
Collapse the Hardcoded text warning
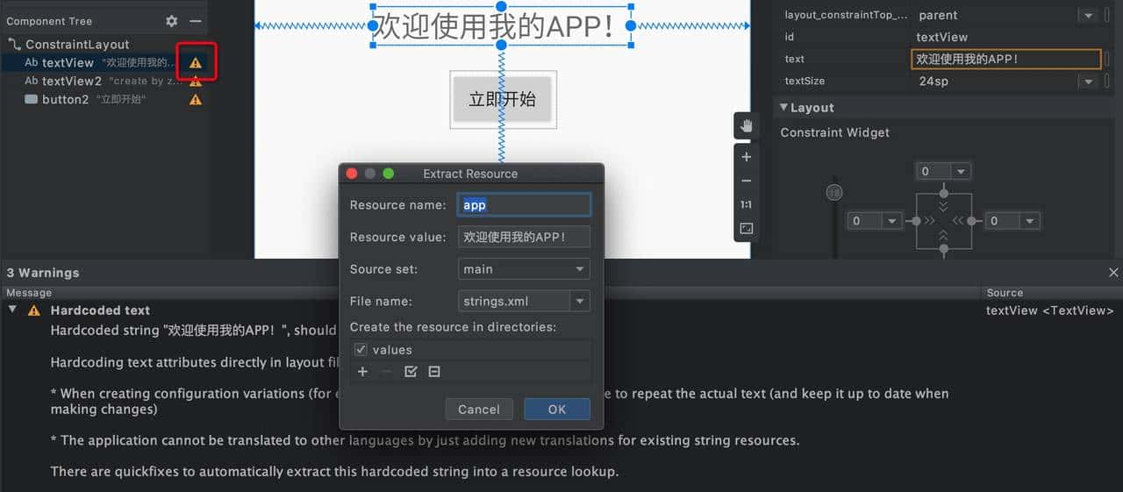click(x=12, y=310)
